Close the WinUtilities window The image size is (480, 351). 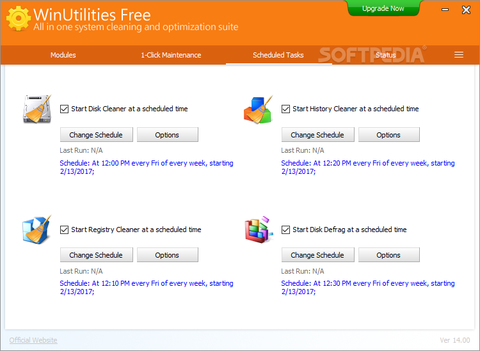(x=466, y=10)
